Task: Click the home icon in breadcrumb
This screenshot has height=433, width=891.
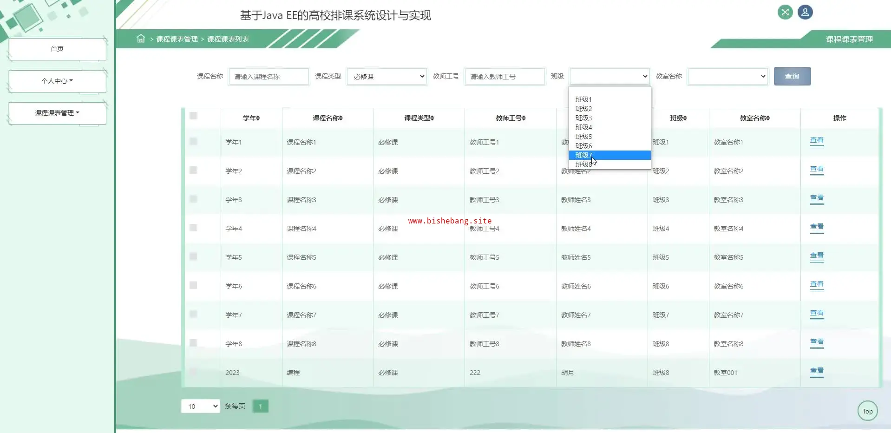Action: point(141,39)
